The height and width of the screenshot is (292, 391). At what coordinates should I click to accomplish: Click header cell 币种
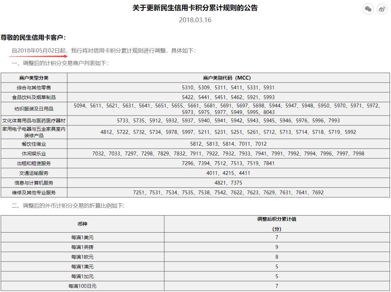tap(82, 224)
